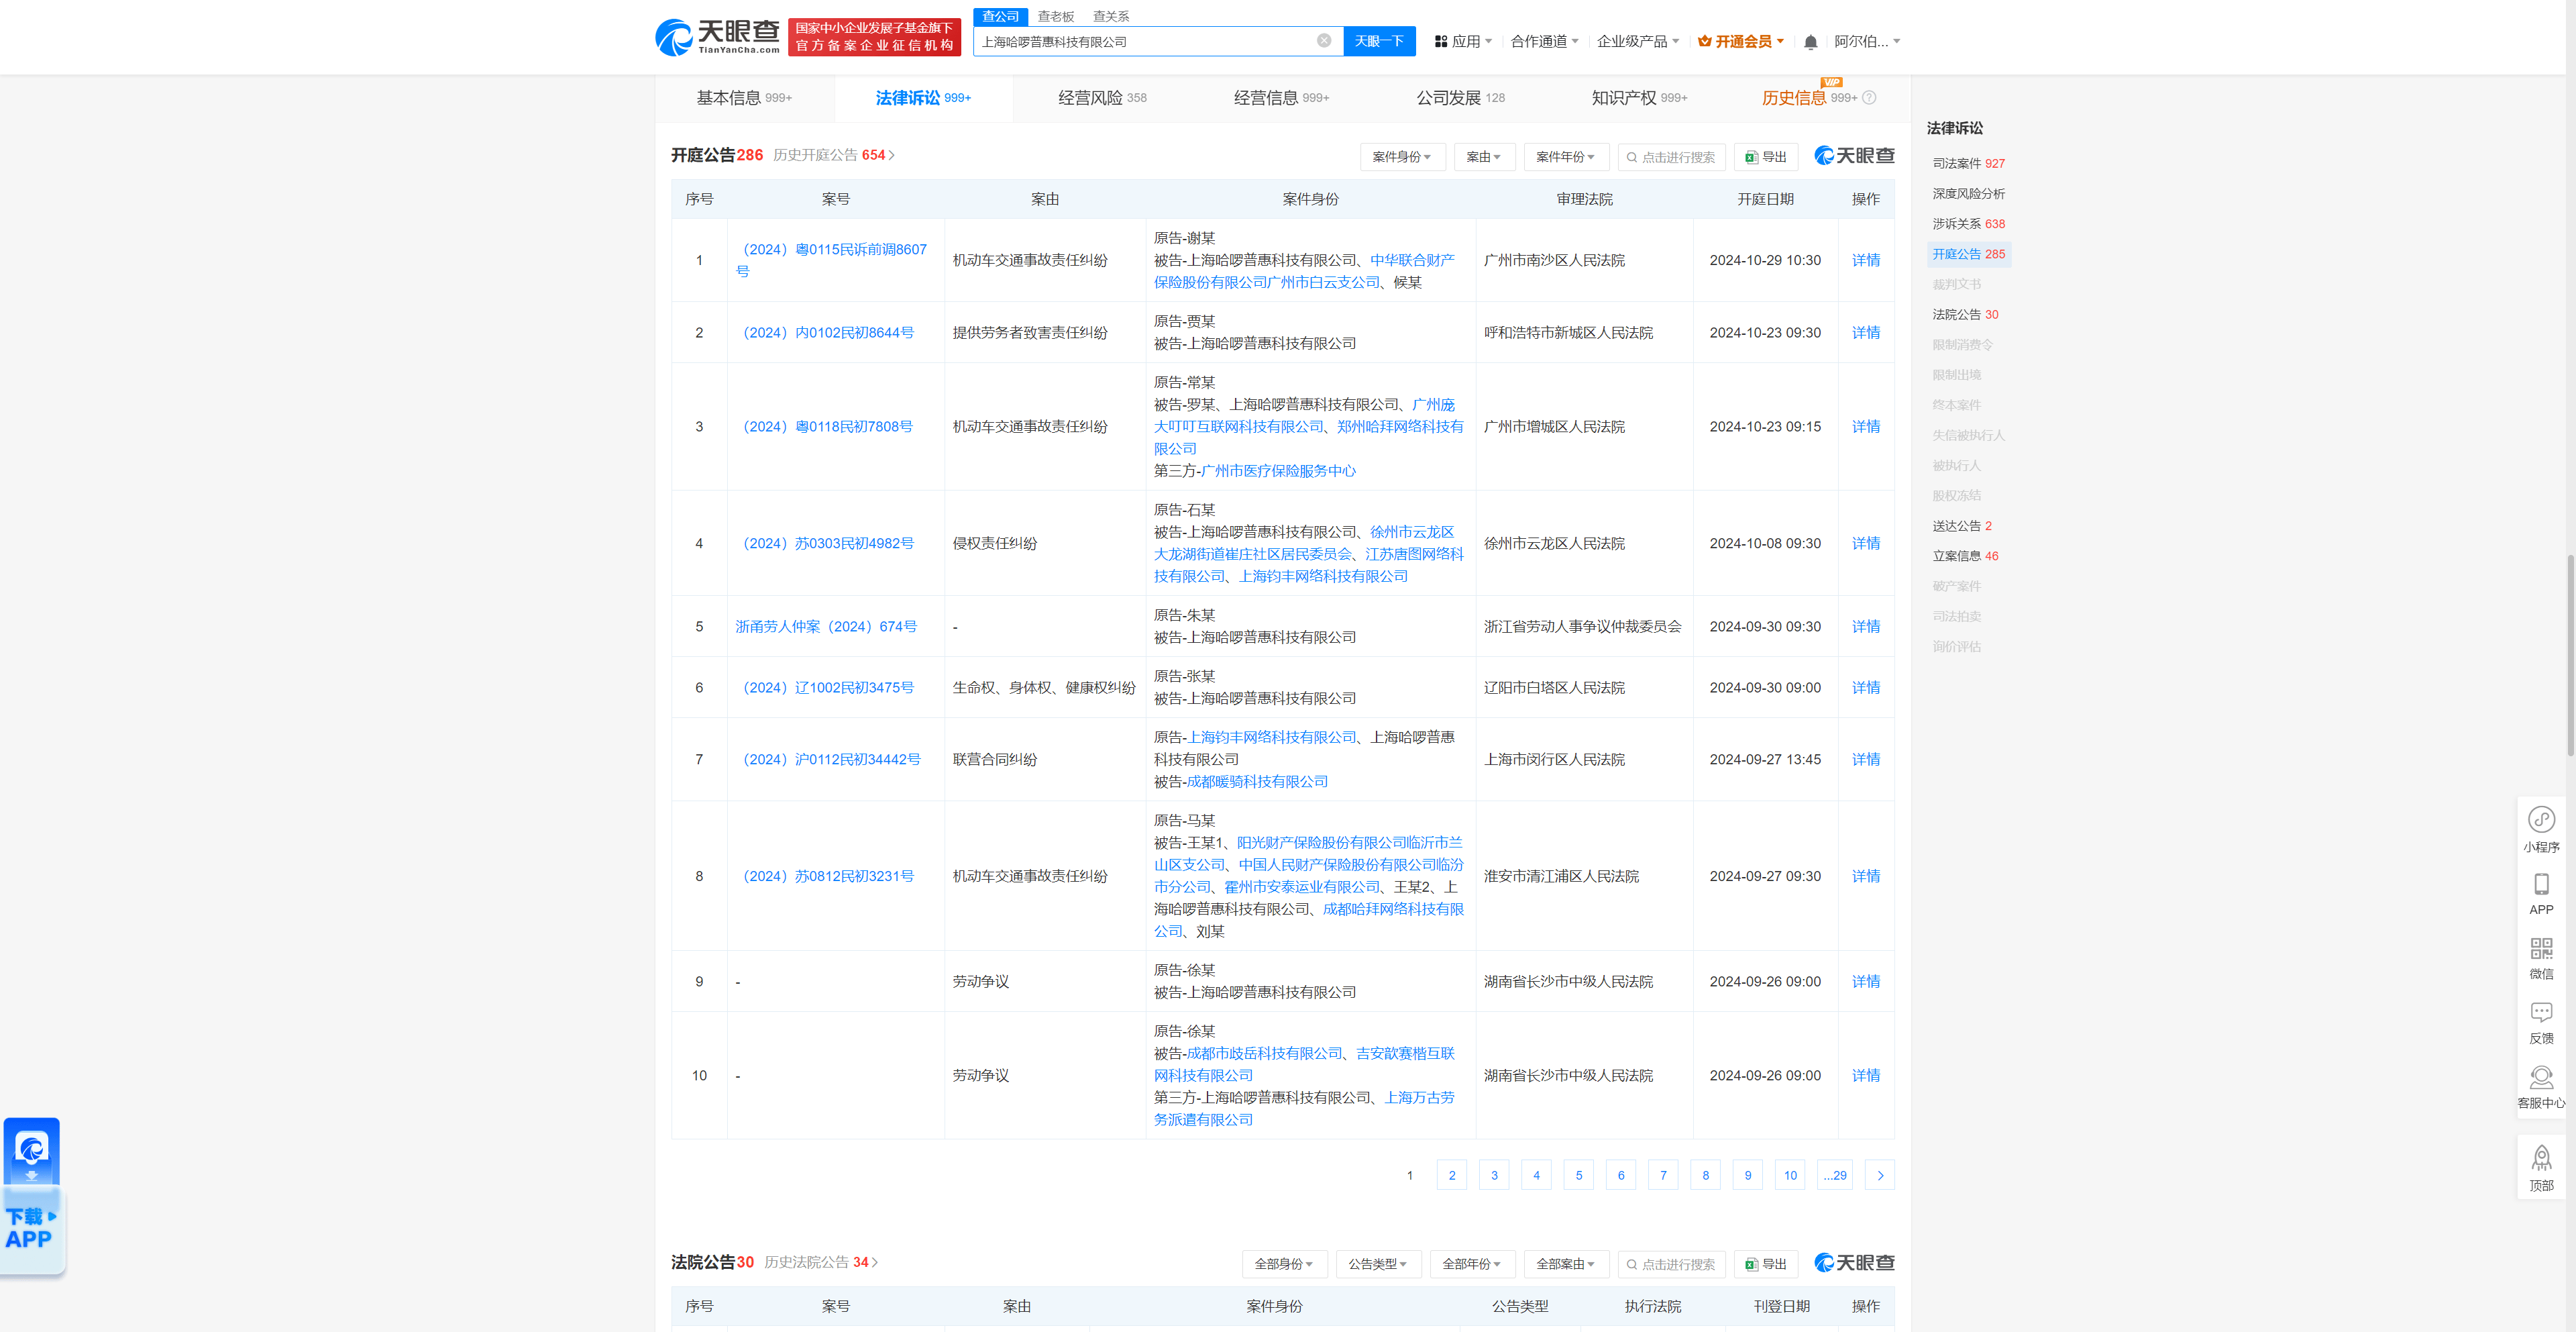Click 导出 export button
The width and height of the screenshot is (2576, 1332).
(x=1766, y=156)
